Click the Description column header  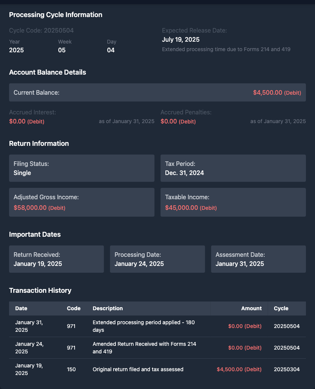click(x=108, y=308)
